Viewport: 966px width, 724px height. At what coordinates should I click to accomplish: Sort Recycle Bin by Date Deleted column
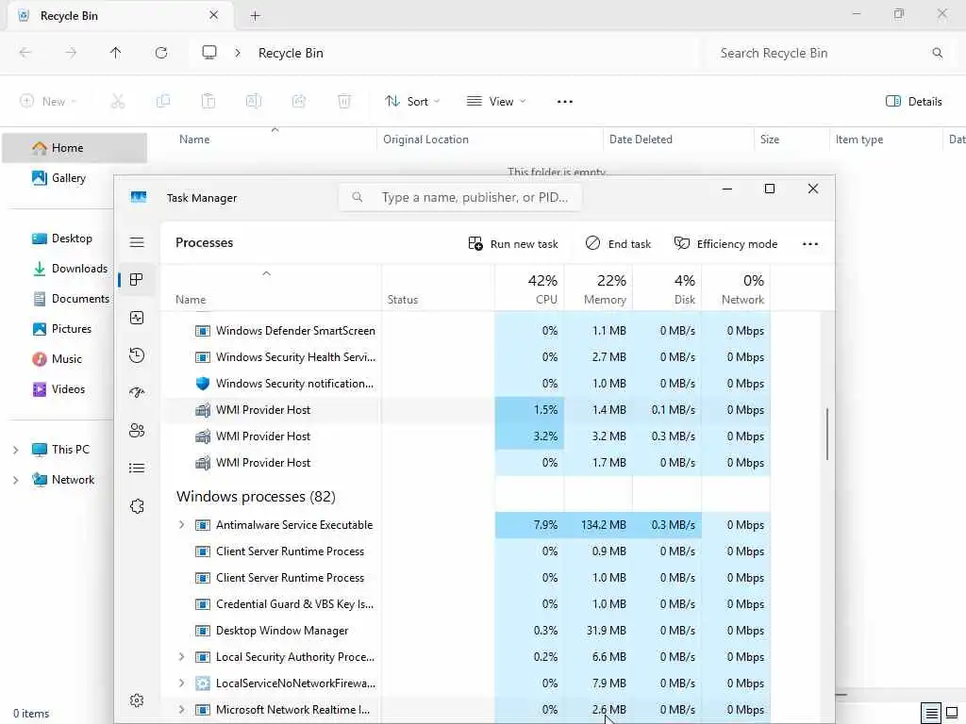pos(677,140)
